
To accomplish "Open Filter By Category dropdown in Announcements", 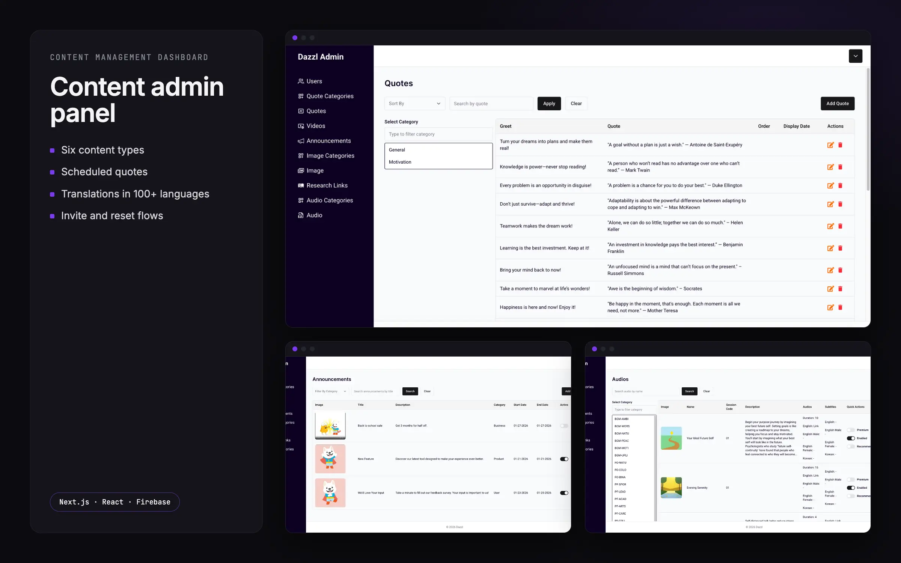I will pyautogui.click(x=330, y=391).
